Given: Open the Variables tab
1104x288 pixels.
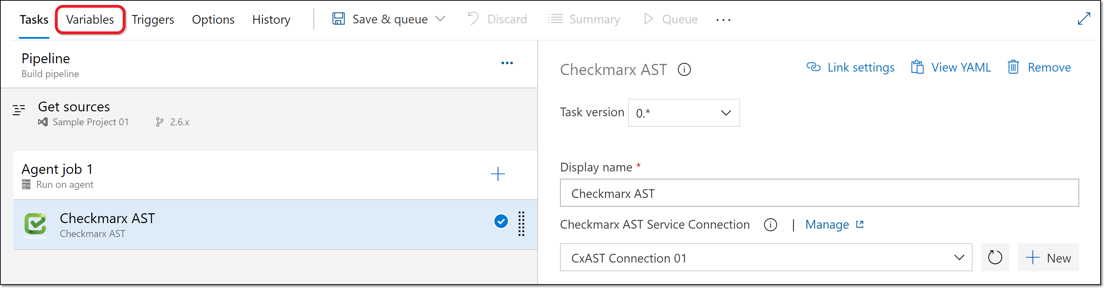Looking at the screenshot, I should tap(90, 20).
